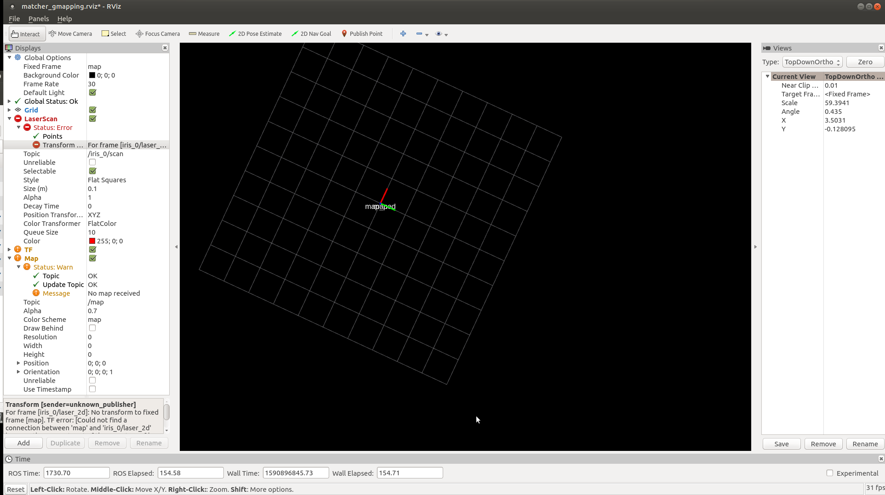The height and width of the screenshot is (495, 885).
Task: Select the 2D Pose Estimate tool
Action: (x=256, y=34)
